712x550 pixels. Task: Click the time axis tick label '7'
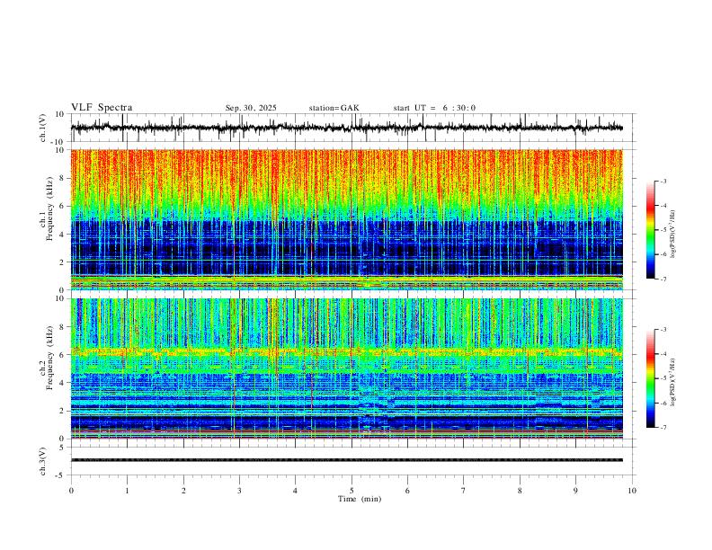pos(464,491)
